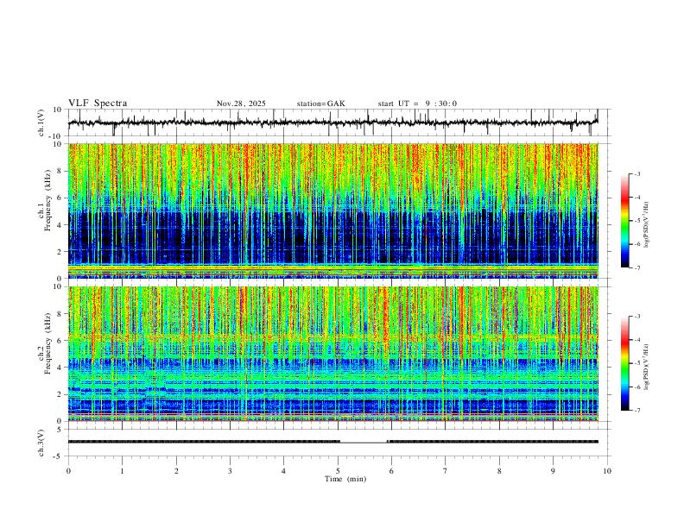The height and width of the screenshot is (528, 684).
Task: Select the "Time (min)" axis label
Action: 345,479
